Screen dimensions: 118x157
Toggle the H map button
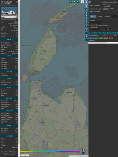point(74,2)
